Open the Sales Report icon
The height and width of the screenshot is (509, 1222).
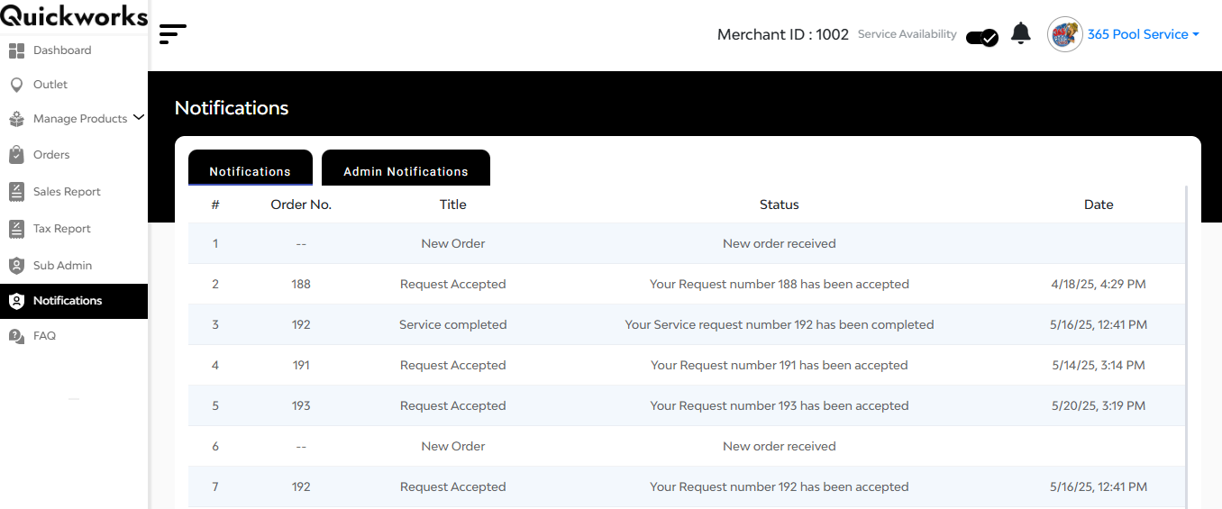16,192
